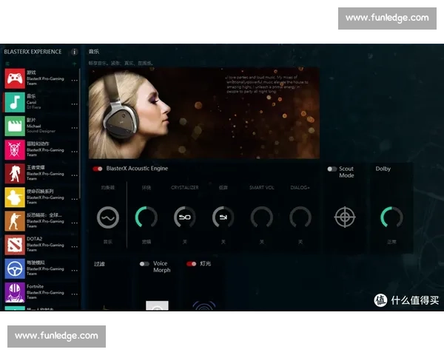The height and width of the screenshot is (355, 444).
Task: Select the DOTA2 profile icon
Action: 15,245
